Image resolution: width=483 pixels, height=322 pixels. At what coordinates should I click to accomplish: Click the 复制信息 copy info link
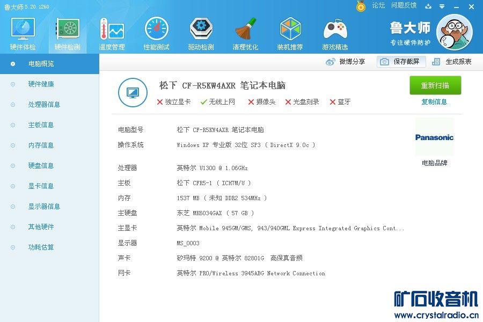pos(434,102)
